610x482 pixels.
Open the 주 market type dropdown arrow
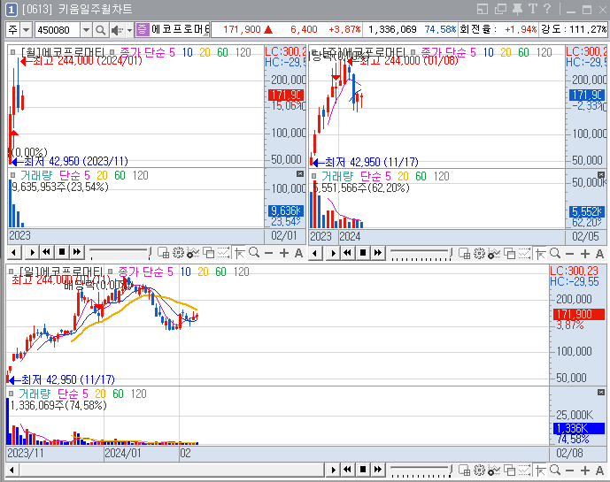coord(26,30)
